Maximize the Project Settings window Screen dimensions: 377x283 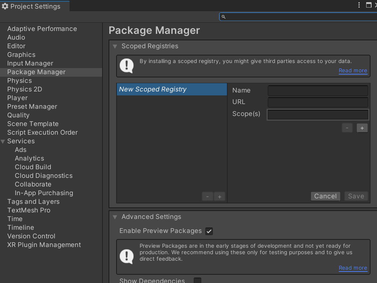tap(369, 5)
